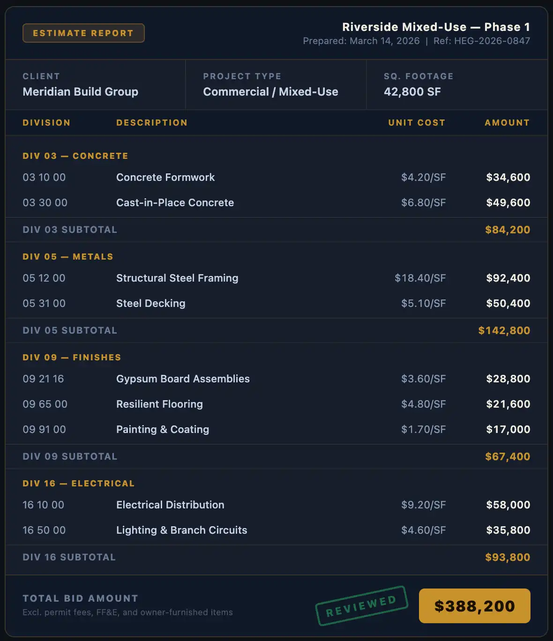Click the Unit Cost column header

click(x=417, y=123)
